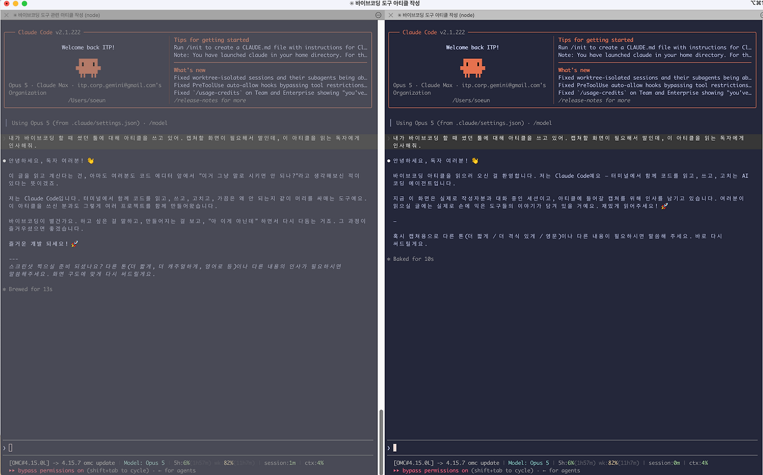Click 'bypass permissions on' indicator in right pane

(435, 471)
